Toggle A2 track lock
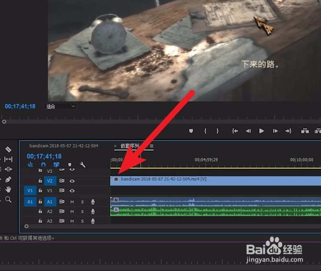 pyautogui.click(x=40, y=211)
